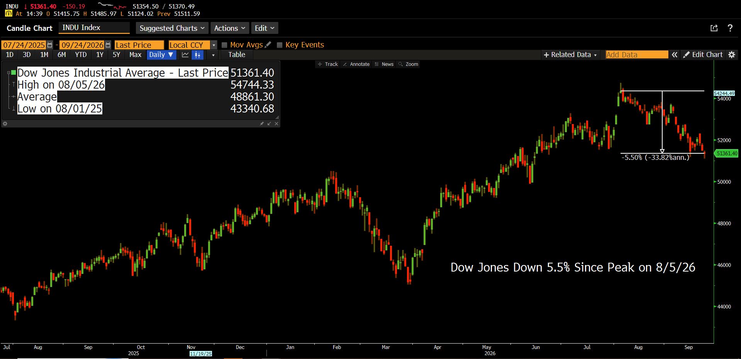This screenshot has height=359, width=741.
Task: Click the Add Data input field
Action: coord(637,55)
